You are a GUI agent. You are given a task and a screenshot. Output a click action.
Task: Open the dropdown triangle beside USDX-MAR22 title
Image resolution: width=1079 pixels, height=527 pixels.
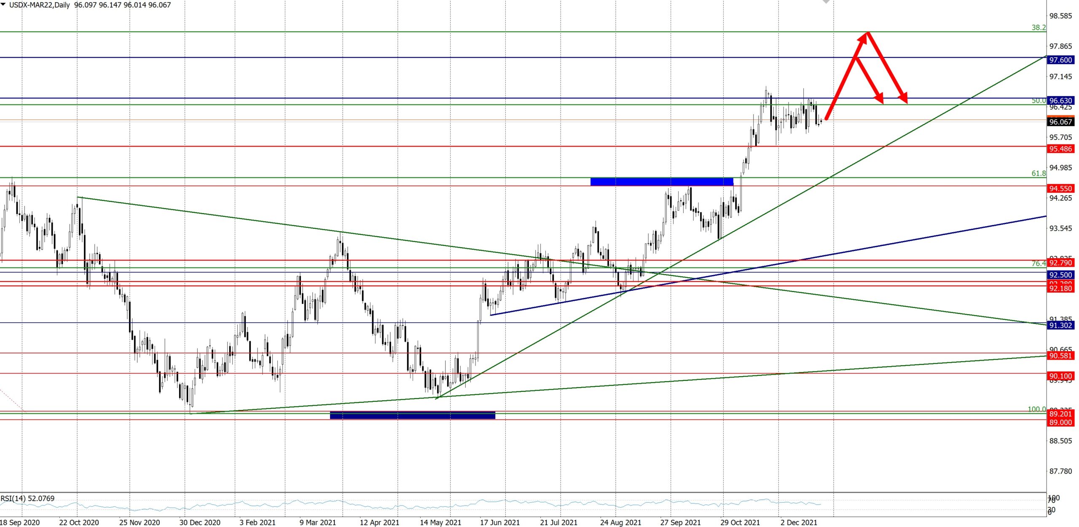click(3, 4)
